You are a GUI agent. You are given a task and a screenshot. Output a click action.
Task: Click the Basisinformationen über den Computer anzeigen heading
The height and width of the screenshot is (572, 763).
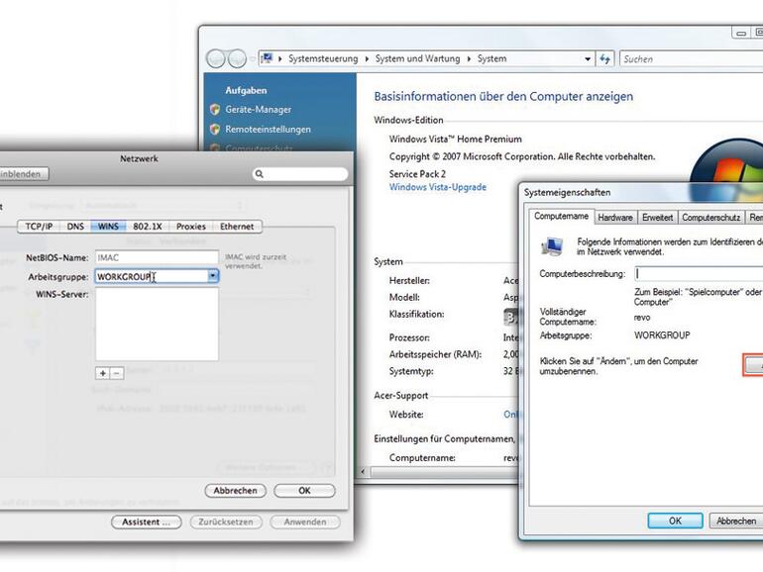point(503,96)
